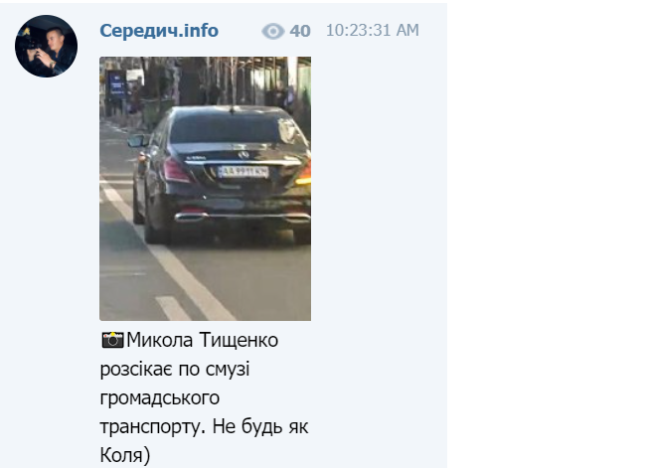This screenshot has height=468, width=646.
Task: Open the Середич.info channel avatar
Action: [46, 46]
